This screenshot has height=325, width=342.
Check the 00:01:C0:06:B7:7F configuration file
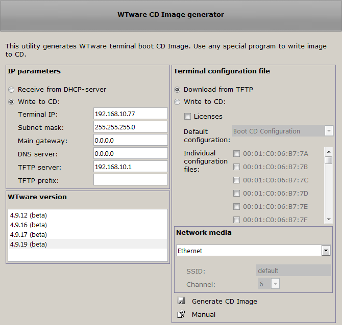click(x=236, y=220)
